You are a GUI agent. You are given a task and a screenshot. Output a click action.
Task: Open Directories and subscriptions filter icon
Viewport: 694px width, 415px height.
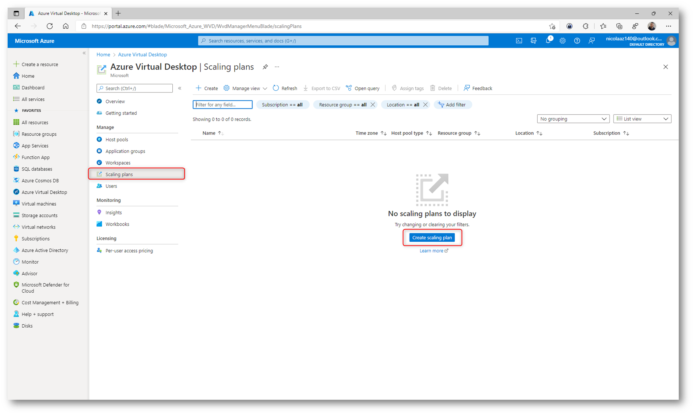click(533, 41)
